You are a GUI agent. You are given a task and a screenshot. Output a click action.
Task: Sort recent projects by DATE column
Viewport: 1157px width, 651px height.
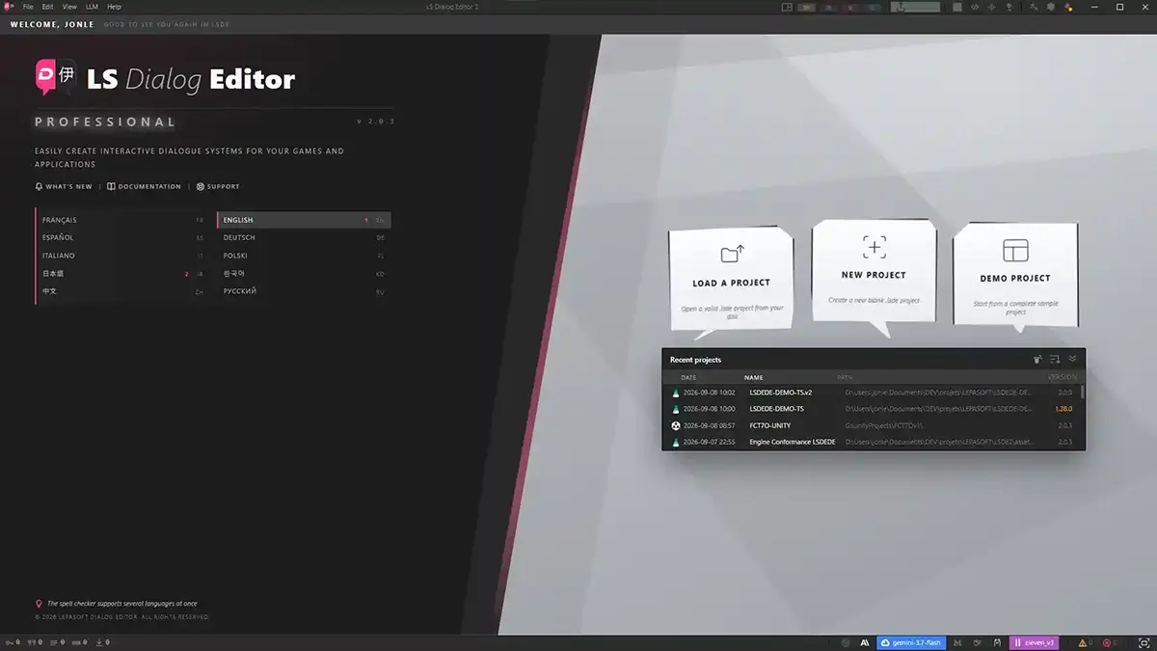click(688, 377)
